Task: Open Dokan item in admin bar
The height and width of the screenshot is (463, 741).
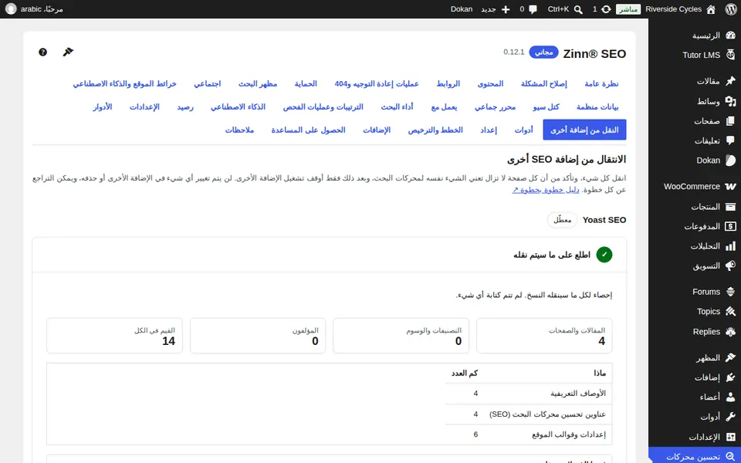Action: (x=462, y=9)
